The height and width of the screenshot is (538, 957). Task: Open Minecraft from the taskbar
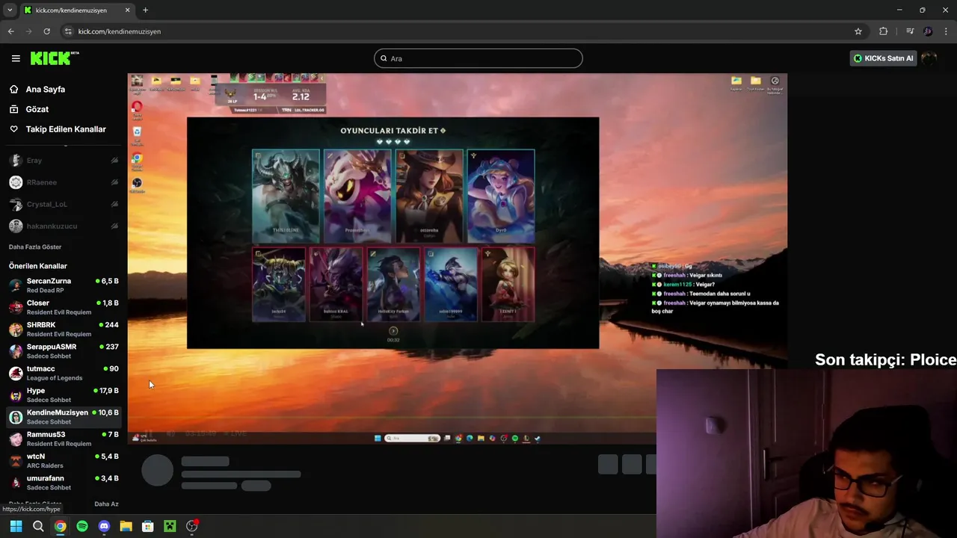click(170, 526)
